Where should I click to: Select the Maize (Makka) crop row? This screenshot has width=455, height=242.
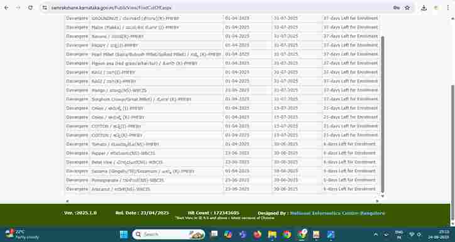coord(222,27)
